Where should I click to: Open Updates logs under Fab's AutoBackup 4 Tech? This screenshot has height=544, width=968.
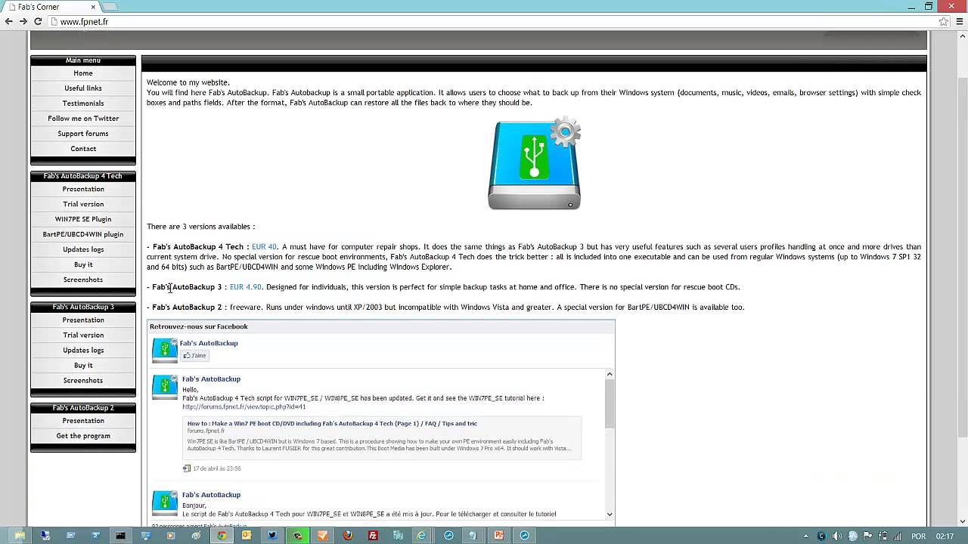coord(83,249)
